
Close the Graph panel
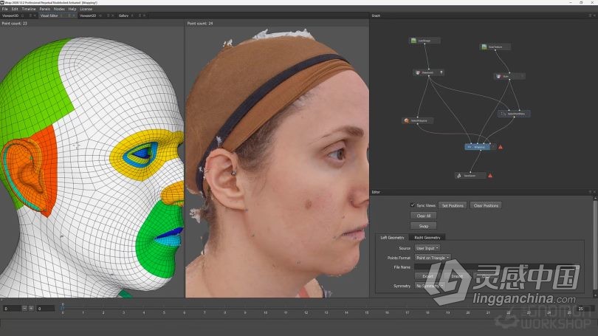pyautogui.click(x=594, y=16)
